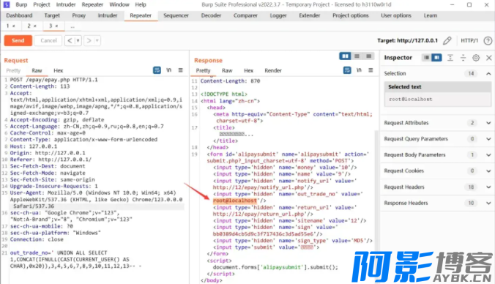The image size is (495, 284).
Task: Go back to previous request in history
Action: click(70, 40)
